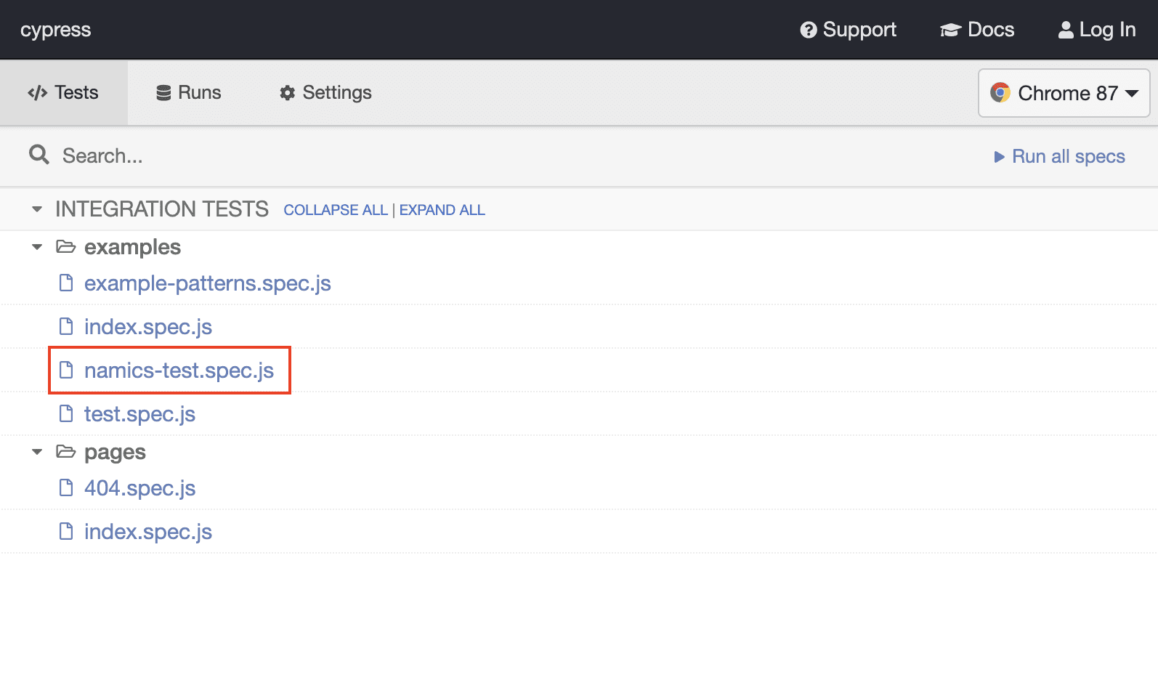Click the pages folder icon
The image size is (1158, 680).
tap(66, 452)
